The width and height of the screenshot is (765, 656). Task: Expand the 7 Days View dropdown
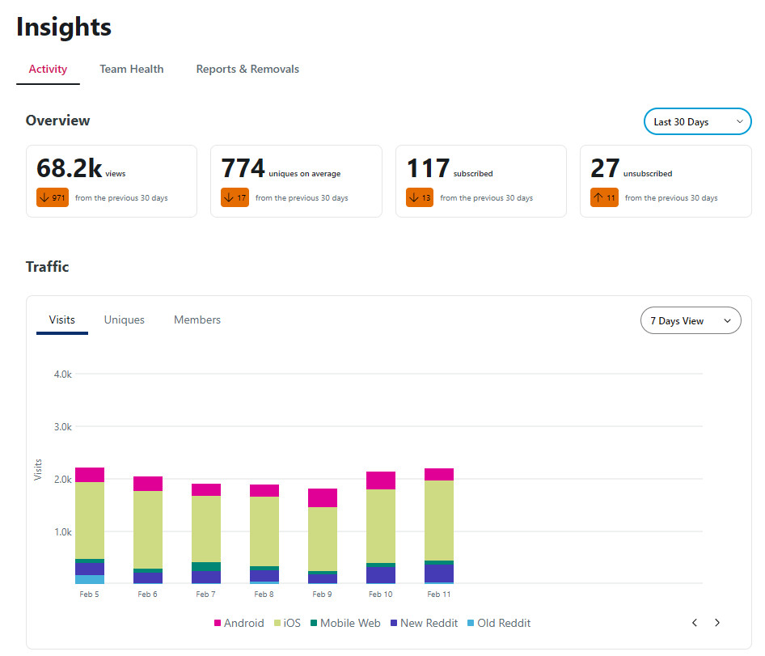pos(690,321)
